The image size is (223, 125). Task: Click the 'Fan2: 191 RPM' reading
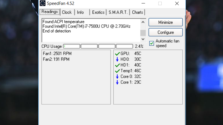(56, 59)
